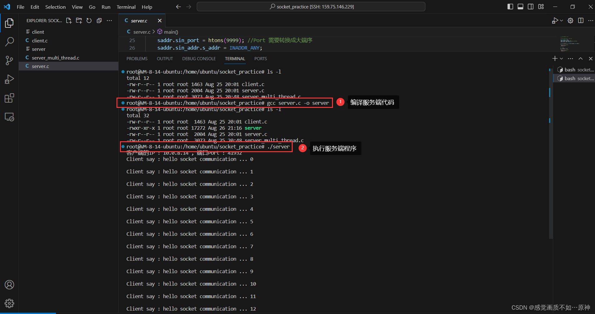Open terminal panel more actions ellipsis
Image resolution: width=595 pixels, height=314 pixels.
coord(570,59)
